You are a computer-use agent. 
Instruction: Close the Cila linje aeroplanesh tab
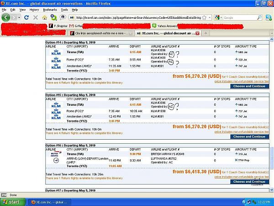pos(131,33)
